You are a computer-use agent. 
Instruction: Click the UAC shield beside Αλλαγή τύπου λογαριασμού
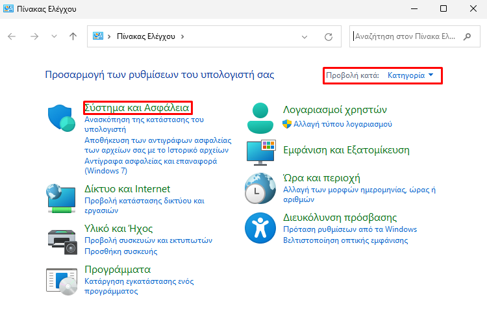coord(287,124)
